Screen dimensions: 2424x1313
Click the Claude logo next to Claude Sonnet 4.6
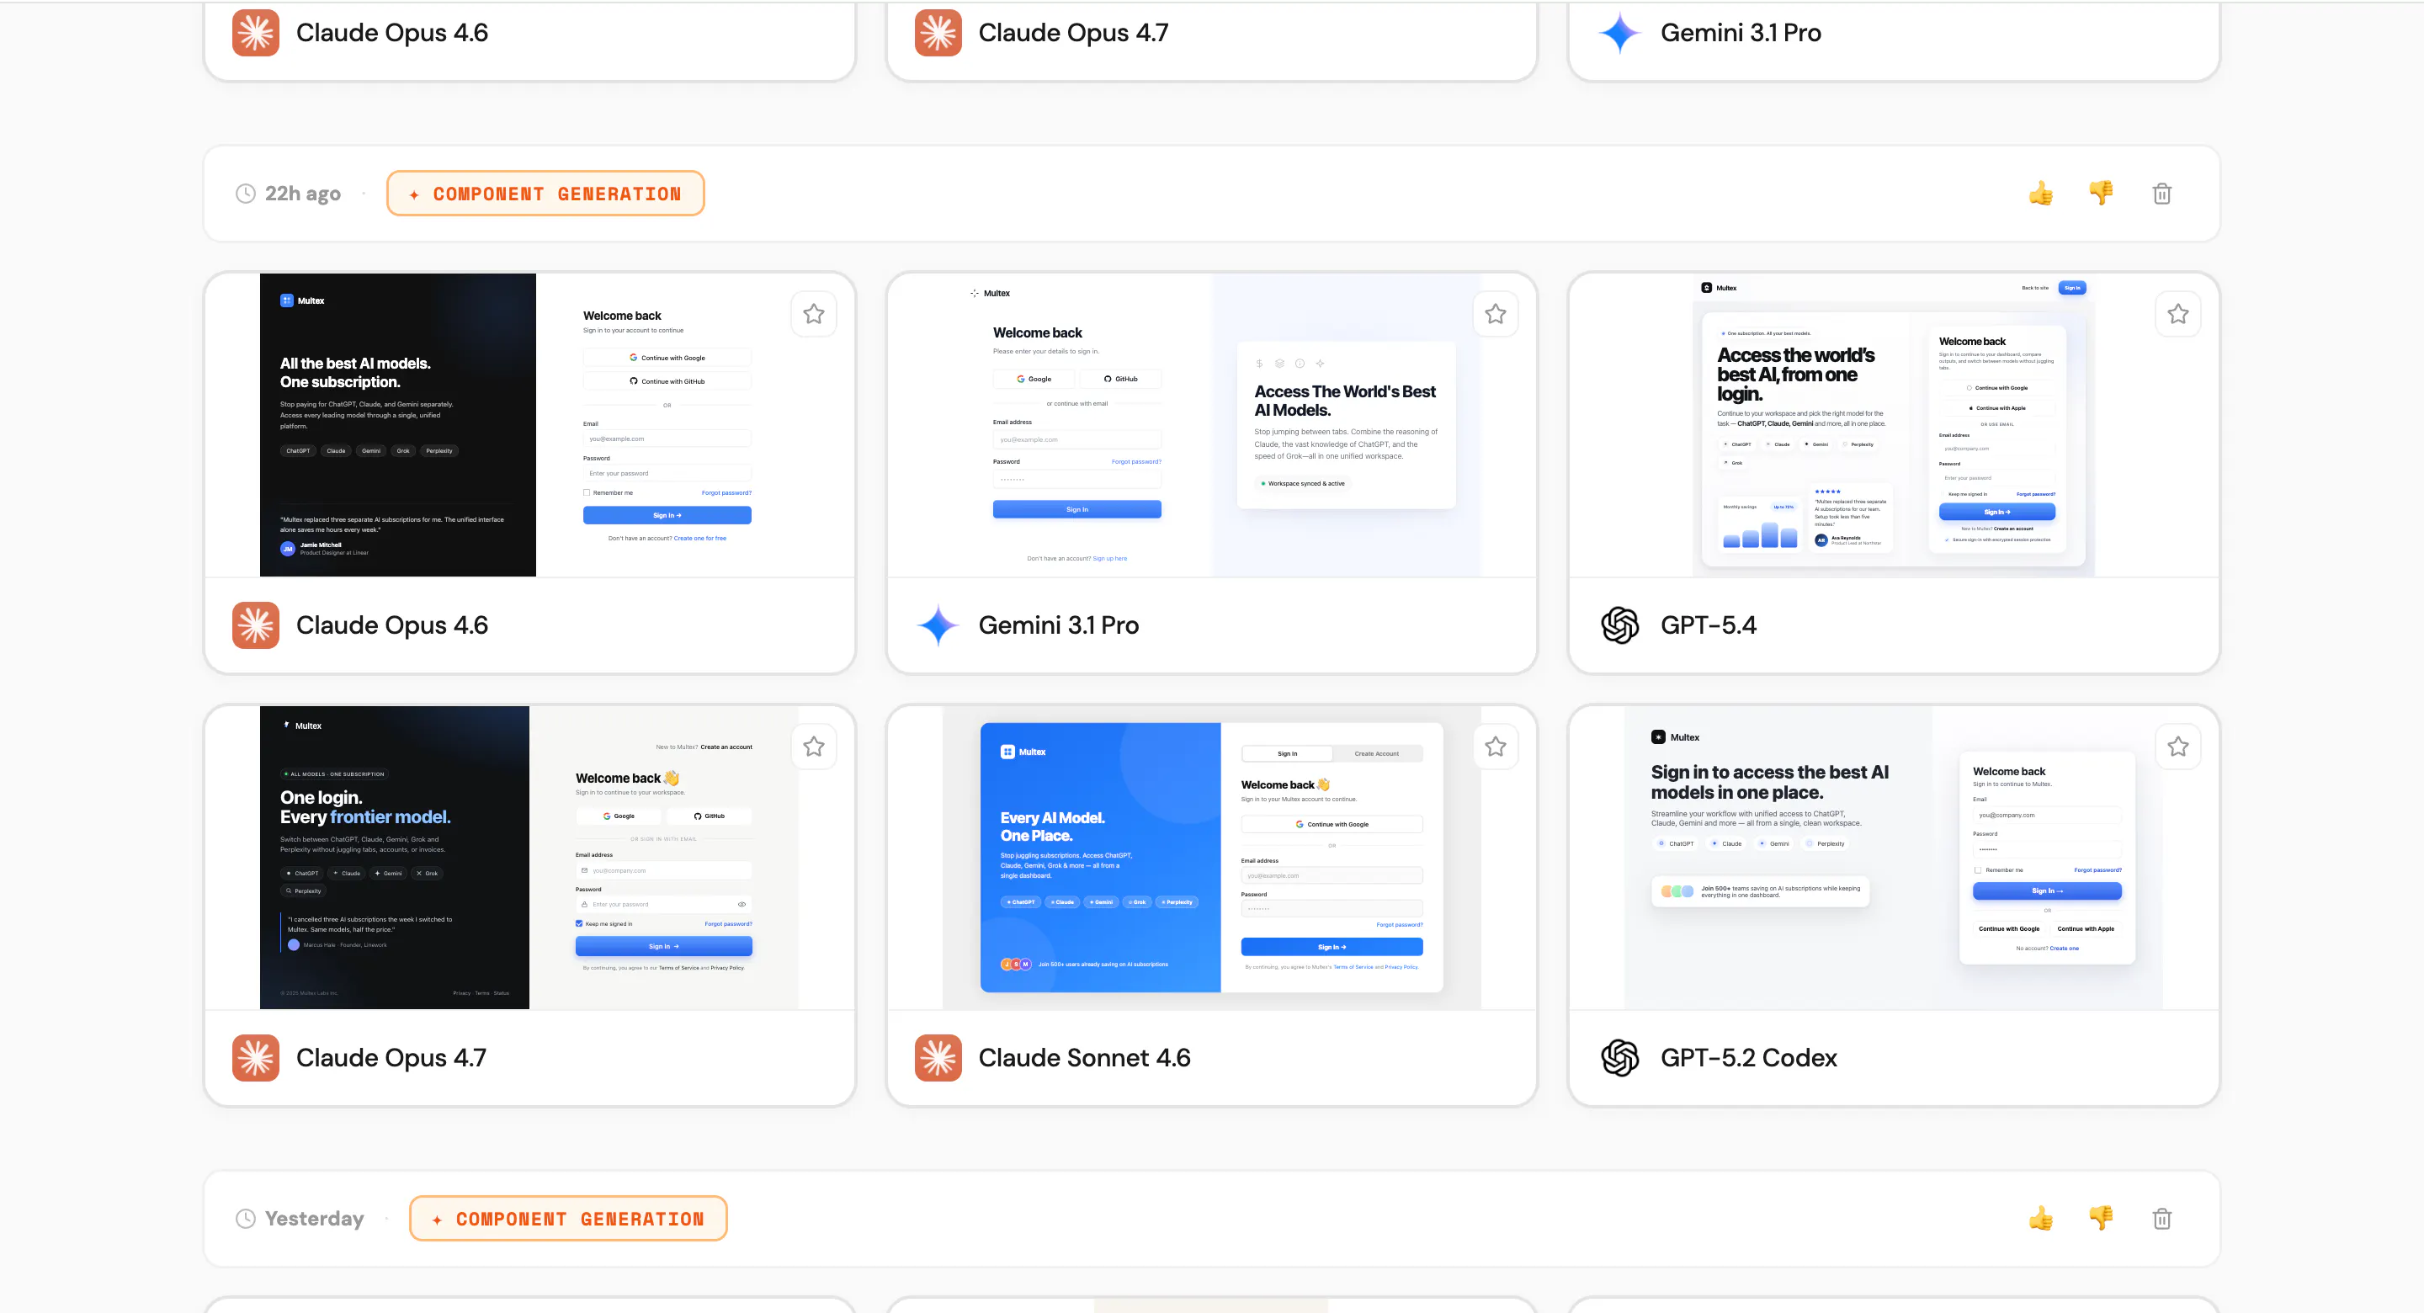[938, 1058]
